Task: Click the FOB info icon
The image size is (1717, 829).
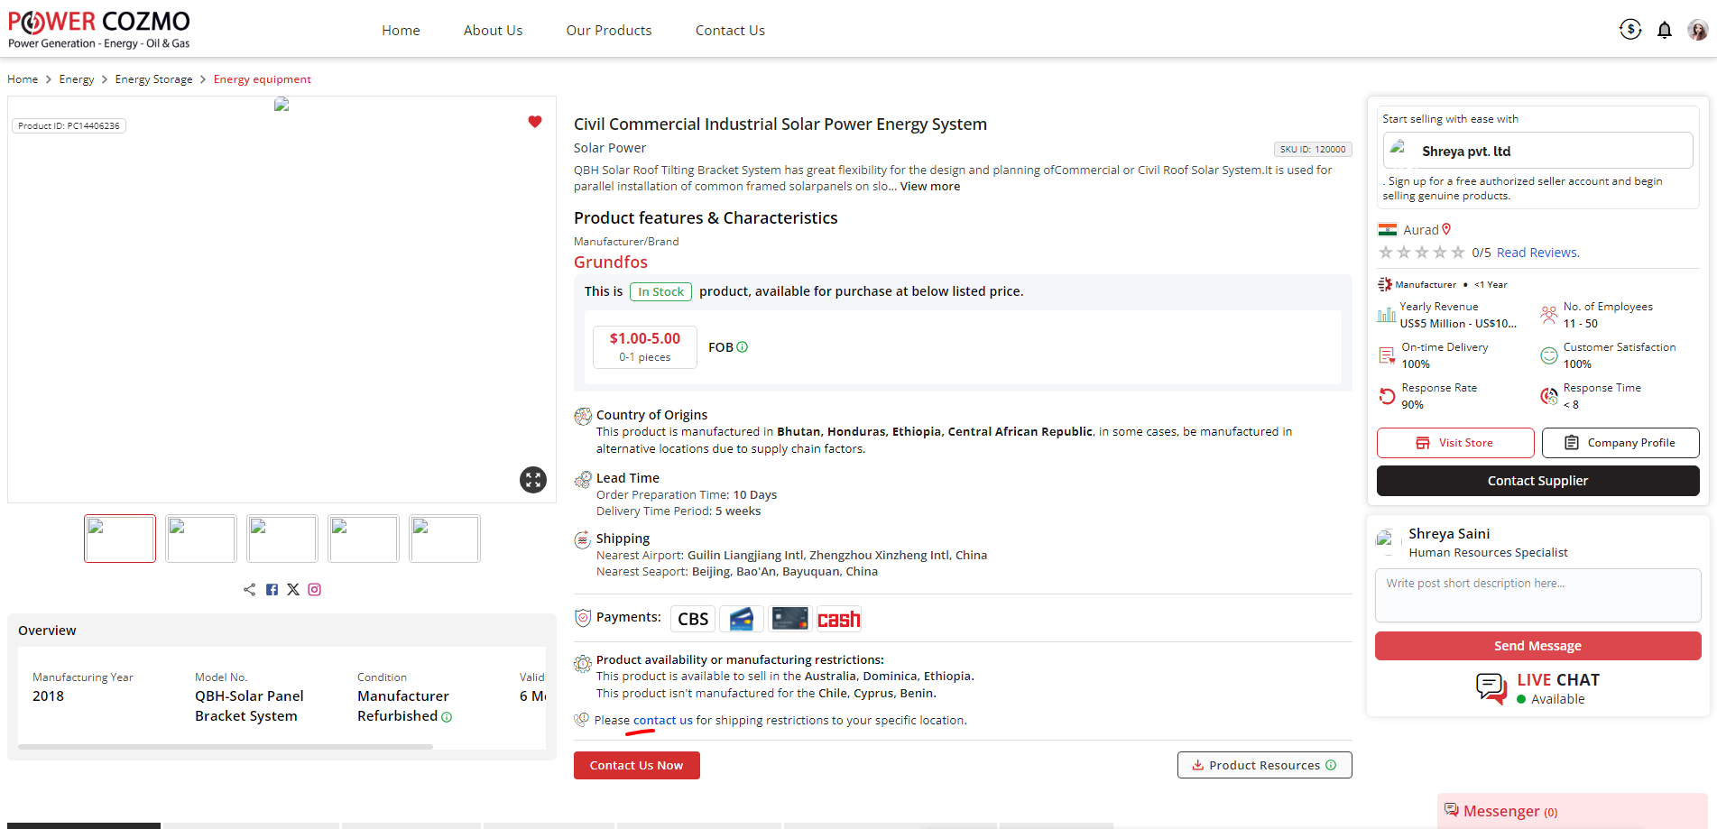Action: coord(743,347)
